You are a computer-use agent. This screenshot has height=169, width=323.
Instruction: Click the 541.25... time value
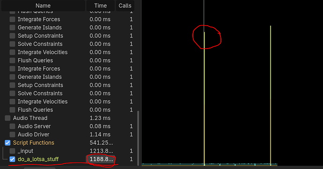tap(101, 143)
